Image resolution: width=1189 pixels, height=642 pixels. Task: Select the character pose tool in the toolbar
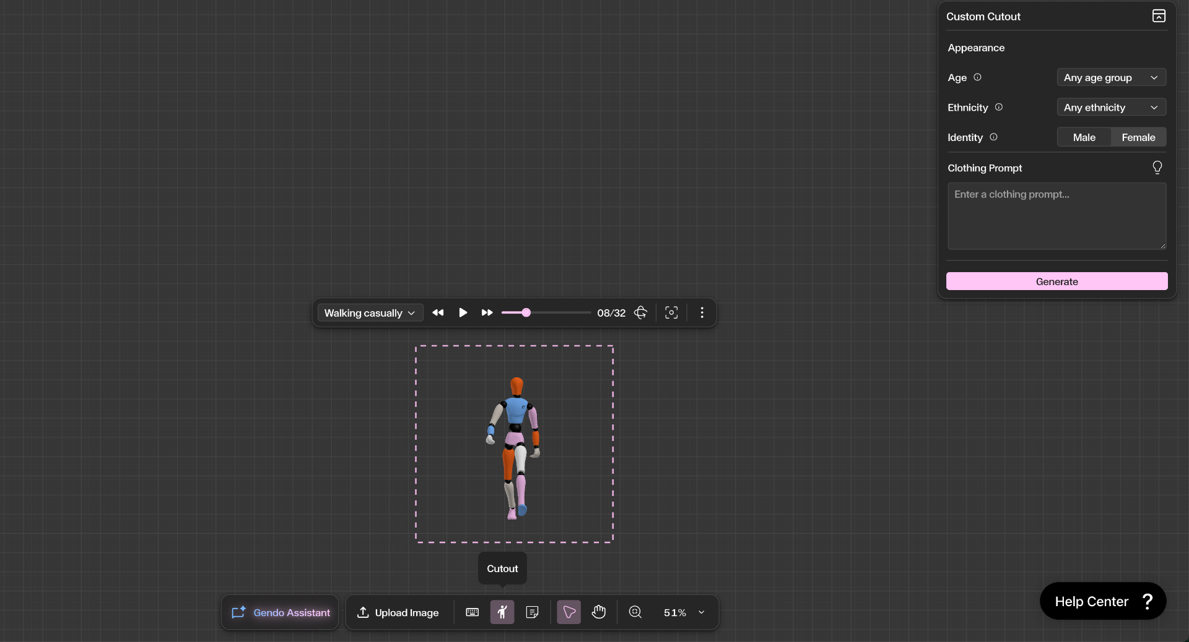[x=502, y=613]
